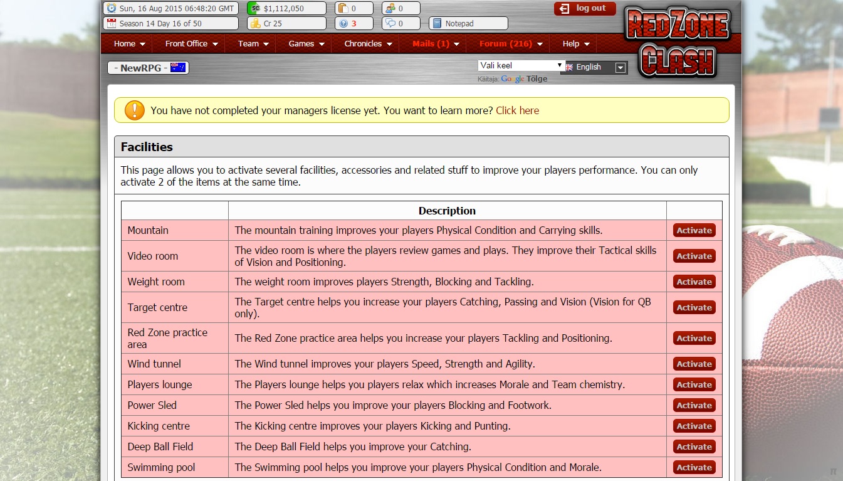Activate the Deep Ball Field facility

pos(694,447)
